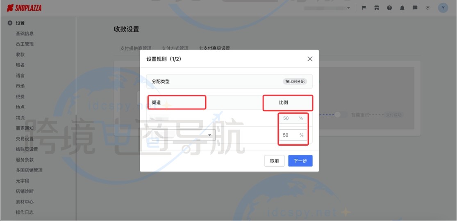Open 多国店铺管理 in settings sidebar
This screenshot has width=457, height=221.
click(x=29, y=170)
